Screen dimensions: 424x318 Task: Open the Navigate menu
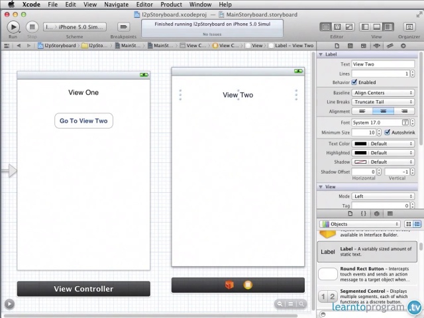point(117,5)
